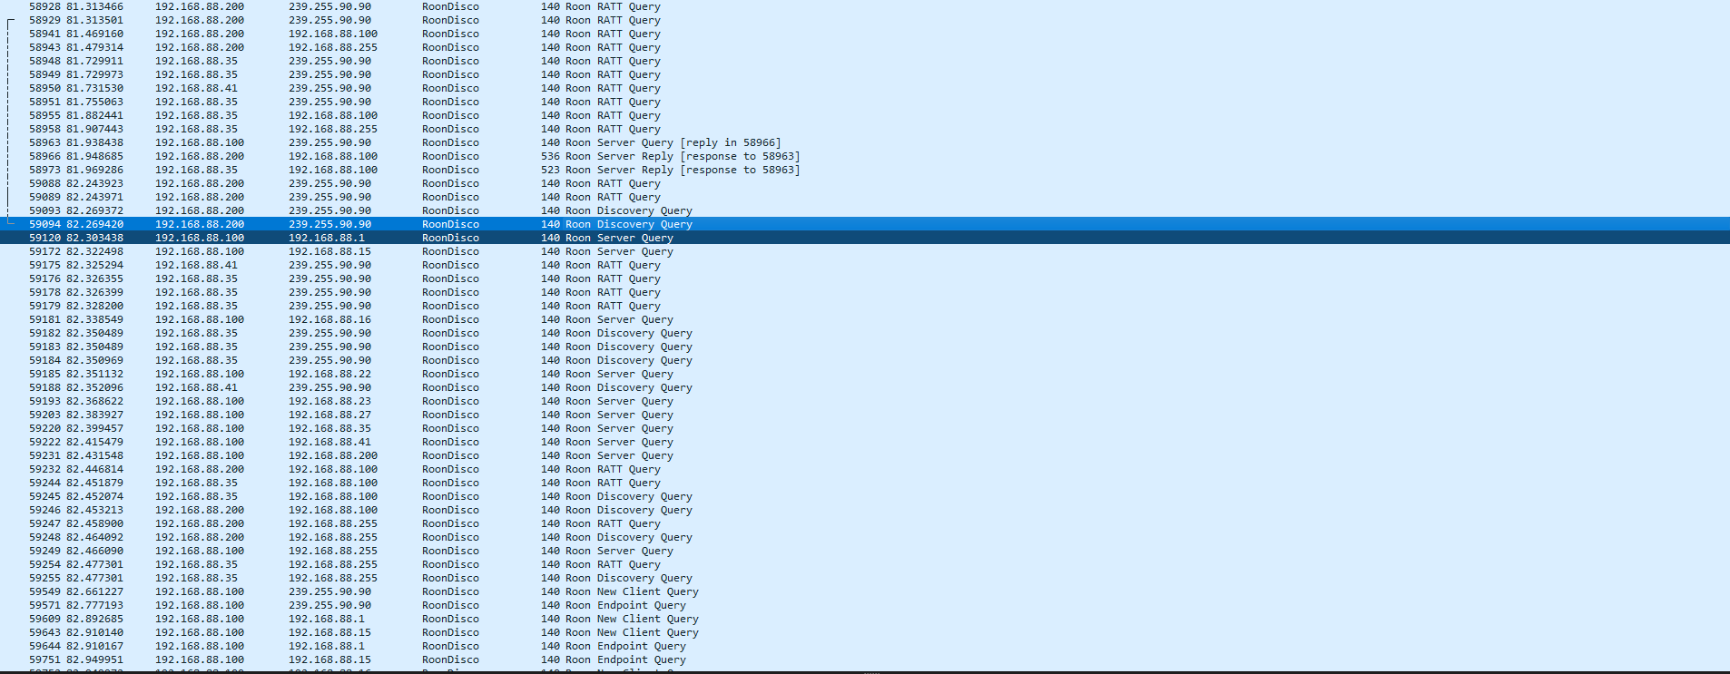Screen dimensions: 1730x674
Task: Select RATT Query packet 59247
Action: (865, 523)
